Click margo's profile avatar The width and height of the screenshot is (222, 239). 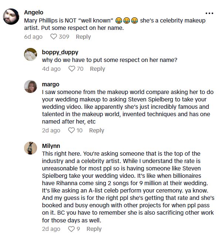tap(31, 87)
